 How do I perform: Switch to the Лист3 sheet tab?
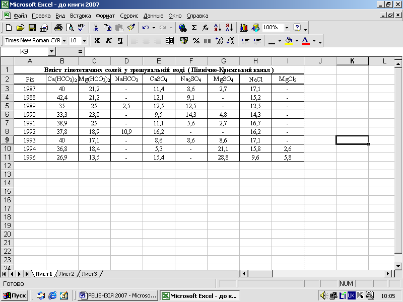coord(90,274)
